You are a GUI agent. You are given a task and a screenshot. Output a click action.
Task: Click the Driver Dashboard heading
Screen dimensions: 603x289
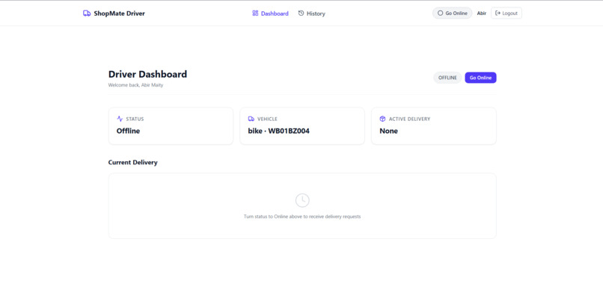[147, 74]
